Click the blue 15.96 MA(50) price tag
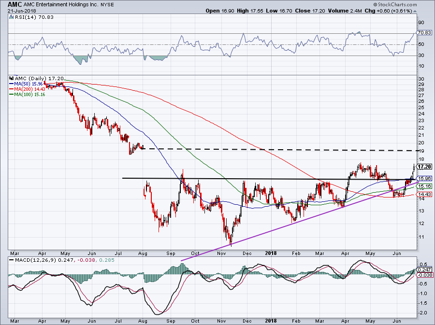 [x=424, y=178]
